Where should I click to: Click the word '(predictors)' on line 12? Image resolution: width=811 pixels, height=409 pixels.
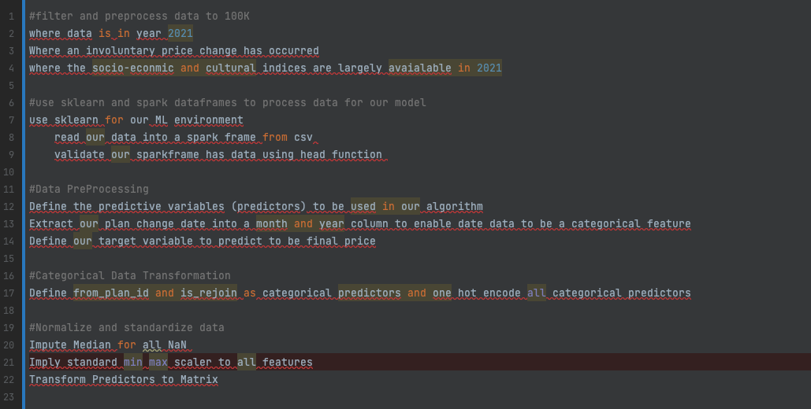pos(269,207)
